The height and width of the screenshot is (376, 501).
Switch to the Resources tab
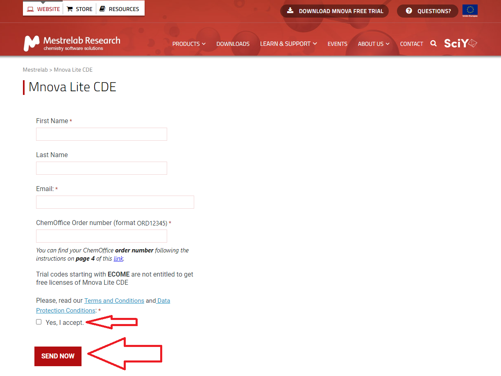coord(120,9)
